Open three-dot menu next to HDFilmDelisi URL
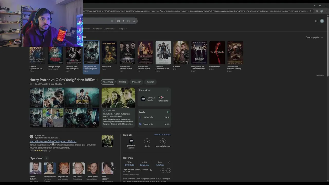Viewport: 329px width, 185px height. point(60,138)
